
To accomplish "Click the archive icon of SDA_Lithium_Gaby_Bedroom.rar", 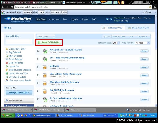I will [45, 75].
